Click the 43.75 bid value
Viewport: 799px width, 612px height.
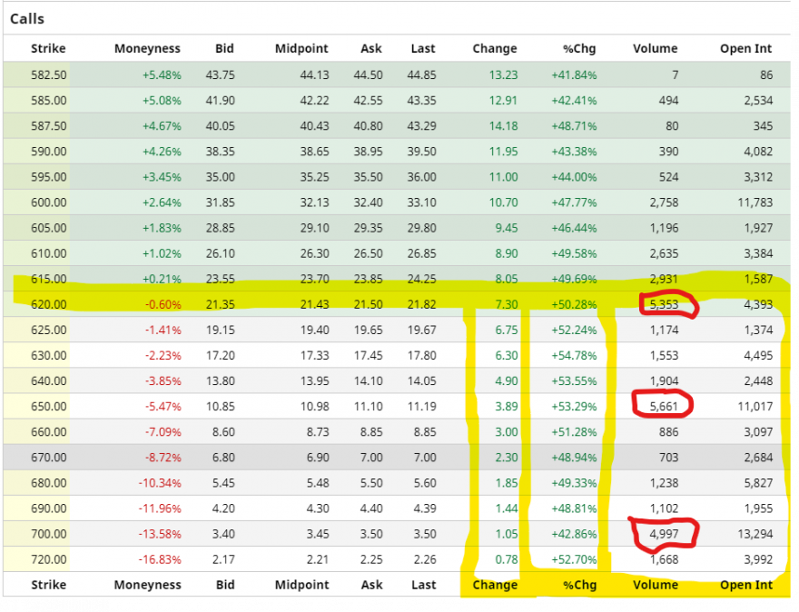tap(220, 74)
